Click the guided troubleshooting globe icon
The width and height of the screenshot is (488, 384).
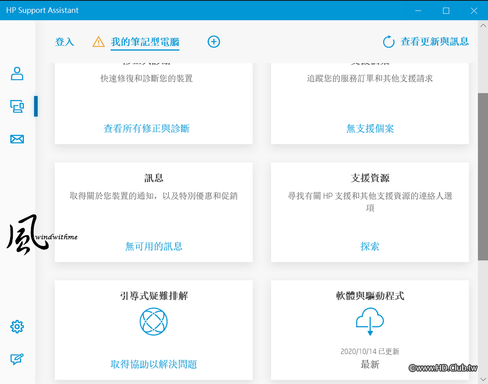pyautogui.click(x=154, y=322)
